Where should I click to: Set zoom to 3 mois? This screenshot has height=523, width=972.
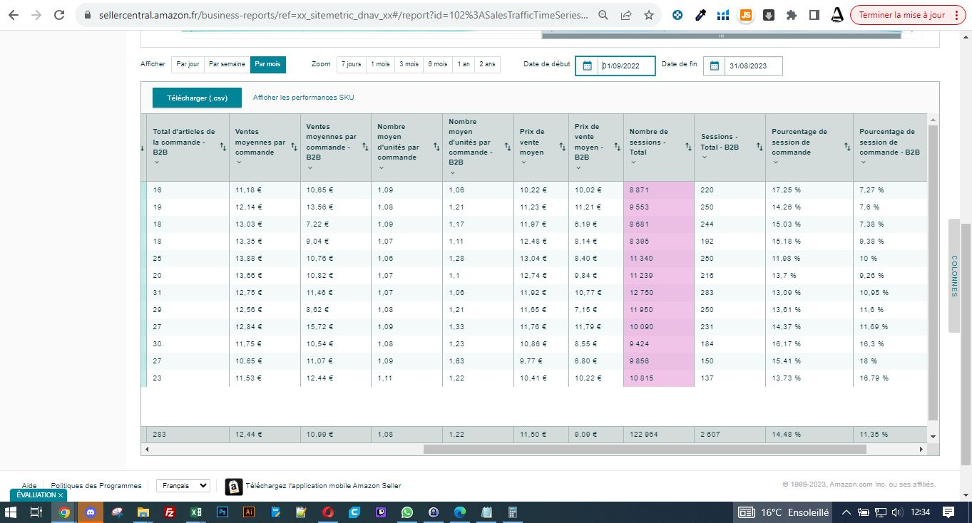click(409, 64)
